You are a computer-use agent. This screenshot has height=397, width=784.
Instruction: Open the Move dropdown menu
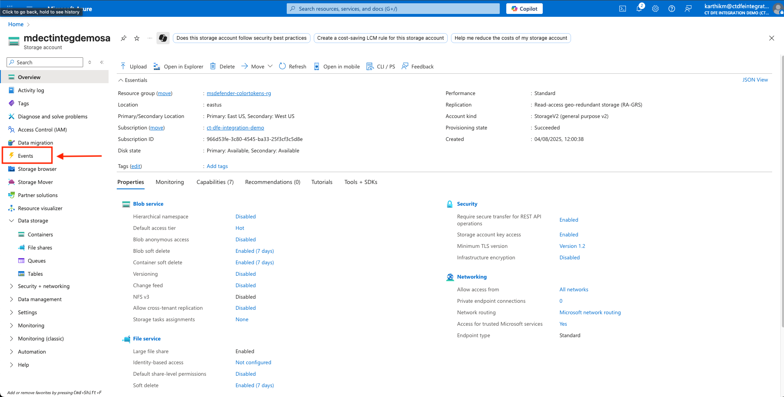(x=257, y=66)
